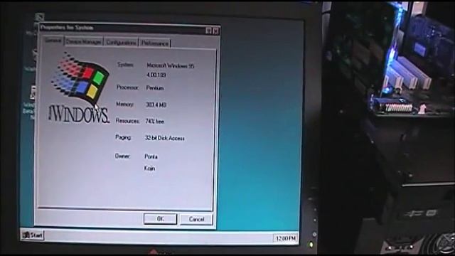The image size is (455, 256).
Task: Click the 74% free resources value
Action: click(x=154, y=122)
